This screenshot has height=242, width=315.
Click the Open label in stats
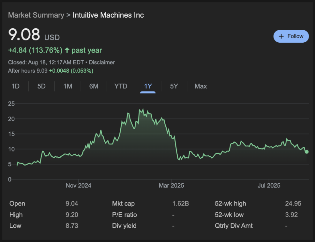17,204
